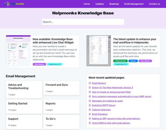
Task: Click page icon beside Sync outgoing messages link
Action: (x=90, y=97)
